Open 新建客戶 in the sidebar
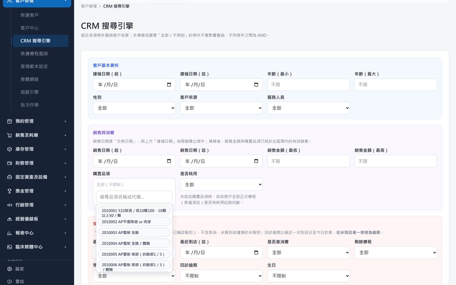Image resolution: width=456 pixels, height=285 pixels. tap(30, 15)
